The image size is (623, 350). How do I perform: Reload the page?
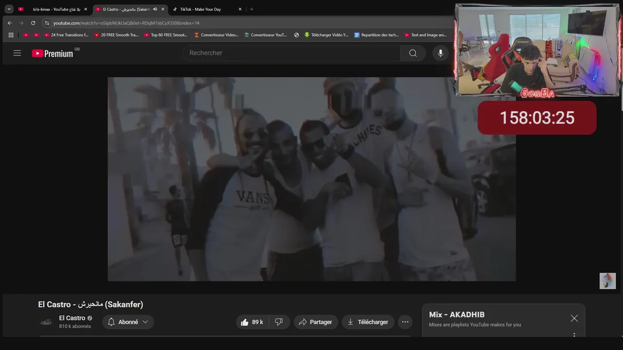click(x=33, y=23)
